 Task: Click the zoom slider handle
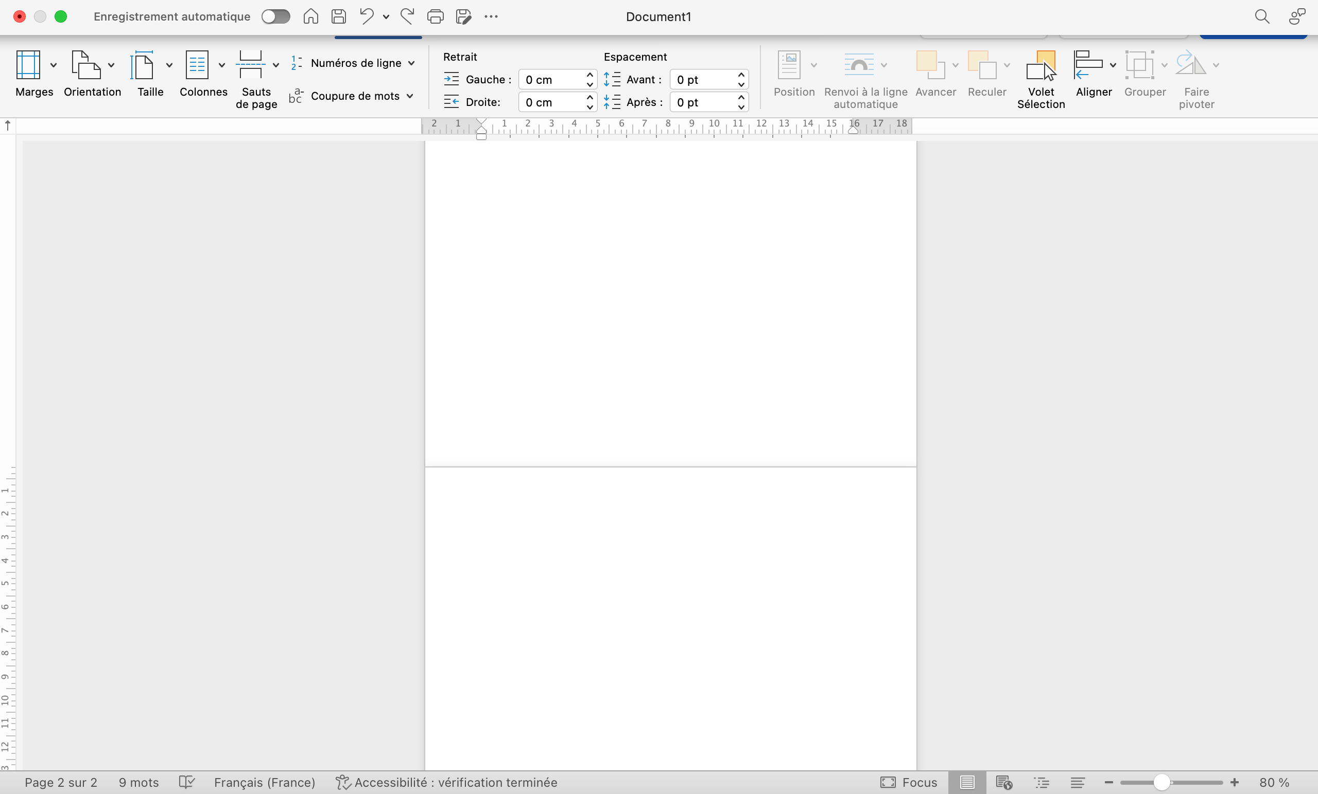tap(1161, 782)
